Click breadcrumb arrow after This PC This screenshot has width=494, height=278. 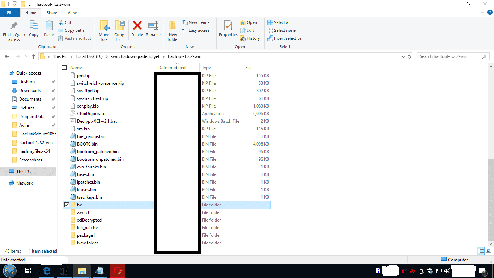point(71,56)
